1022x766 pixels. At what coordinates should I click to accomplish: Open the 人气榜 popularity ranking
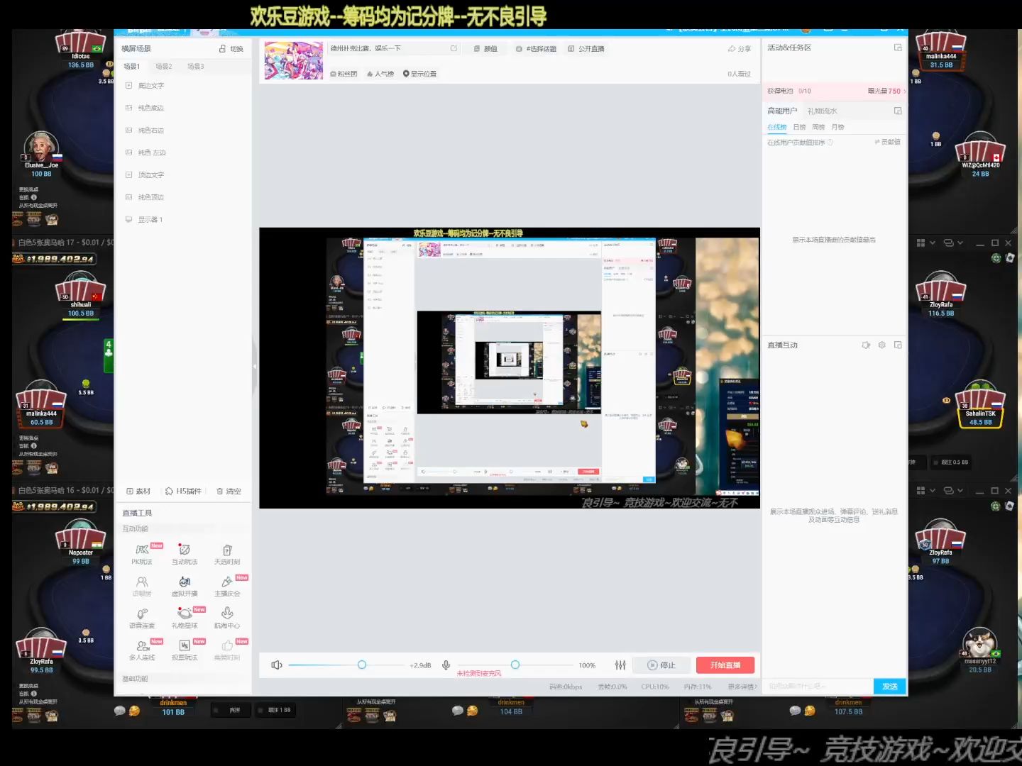tap(380, 74)
